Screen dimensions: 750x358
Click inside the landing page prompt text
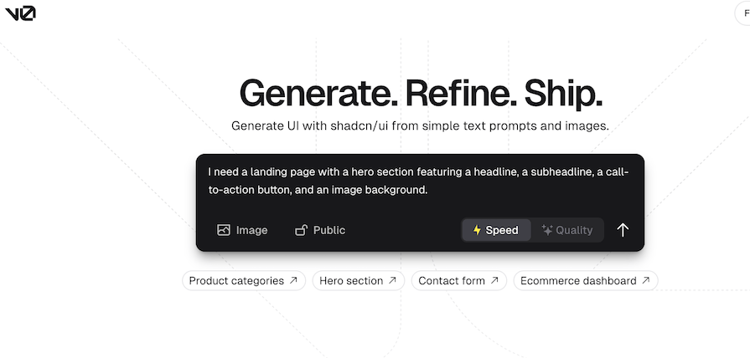[x=418, y=181]
